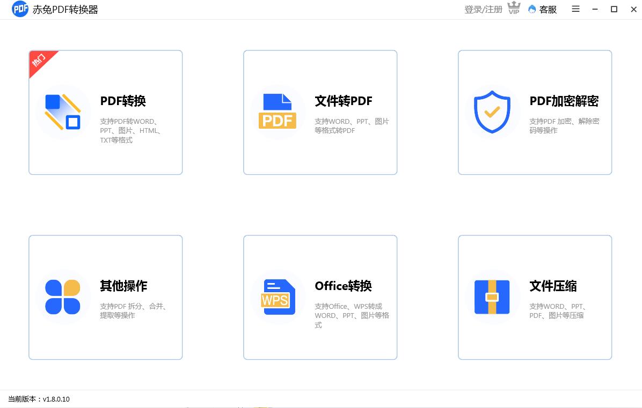Click the 登录/注册 link
The image size is (642, 408).
point(483,9)
